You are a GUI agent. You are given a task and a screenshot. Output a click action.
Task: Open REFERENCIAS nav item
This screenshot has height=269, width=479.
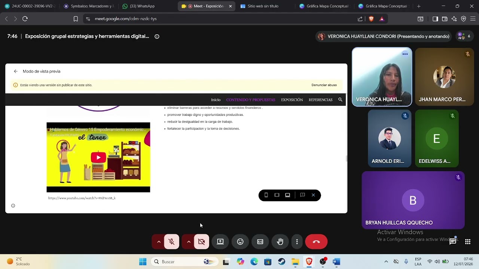320,100
